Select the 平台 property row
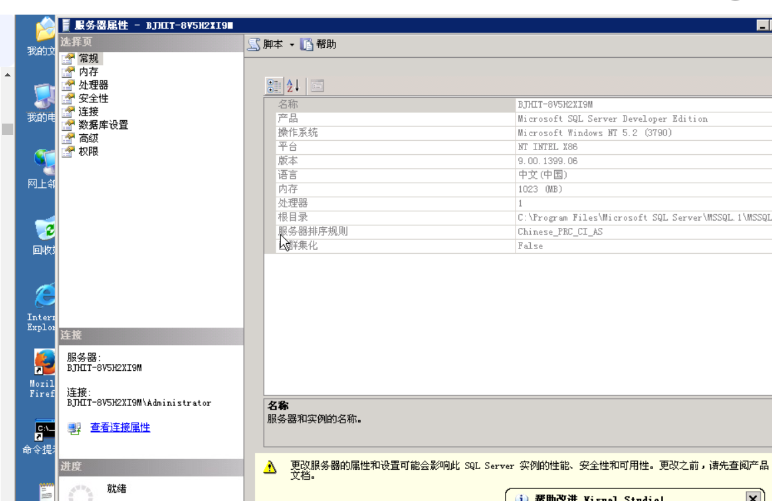The width and height of the screenshot is (772, 501). pos(518,147)
